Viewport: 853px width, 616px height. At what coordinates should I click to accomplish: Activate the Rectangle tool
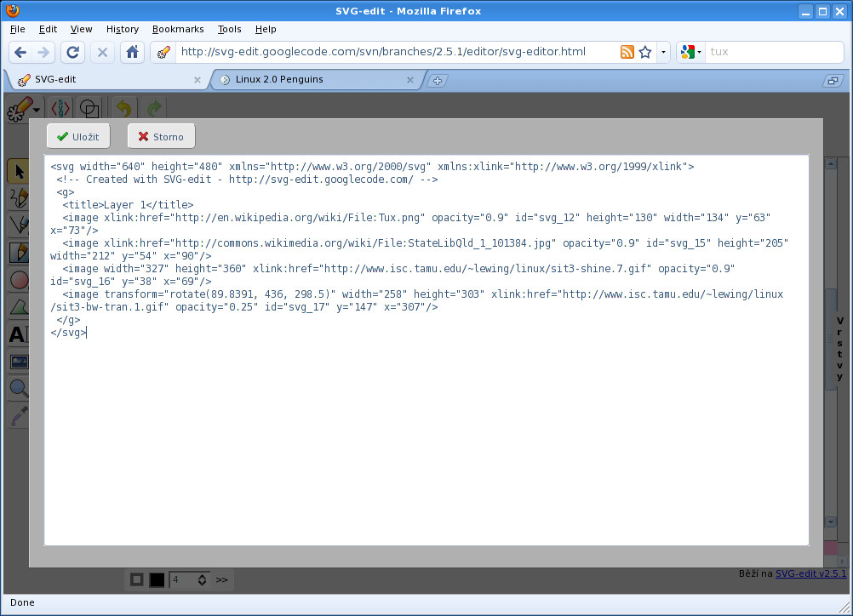pyautogui.click(x=19, y=253)
